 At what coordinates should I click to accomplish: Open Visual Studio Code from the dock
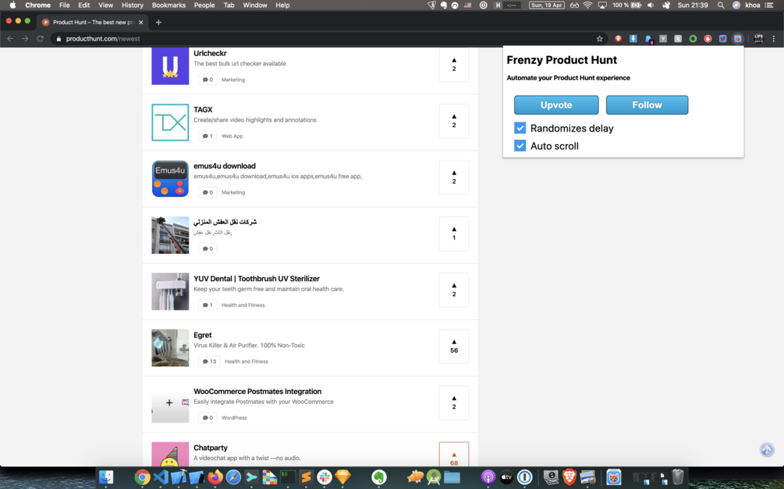pos(161,477)
